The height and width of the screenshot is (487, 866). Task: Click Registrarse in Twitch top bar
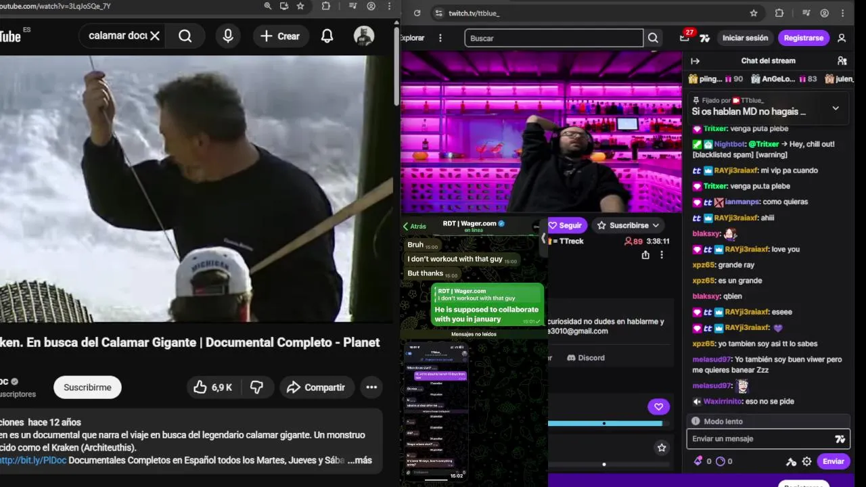point(804,38)
